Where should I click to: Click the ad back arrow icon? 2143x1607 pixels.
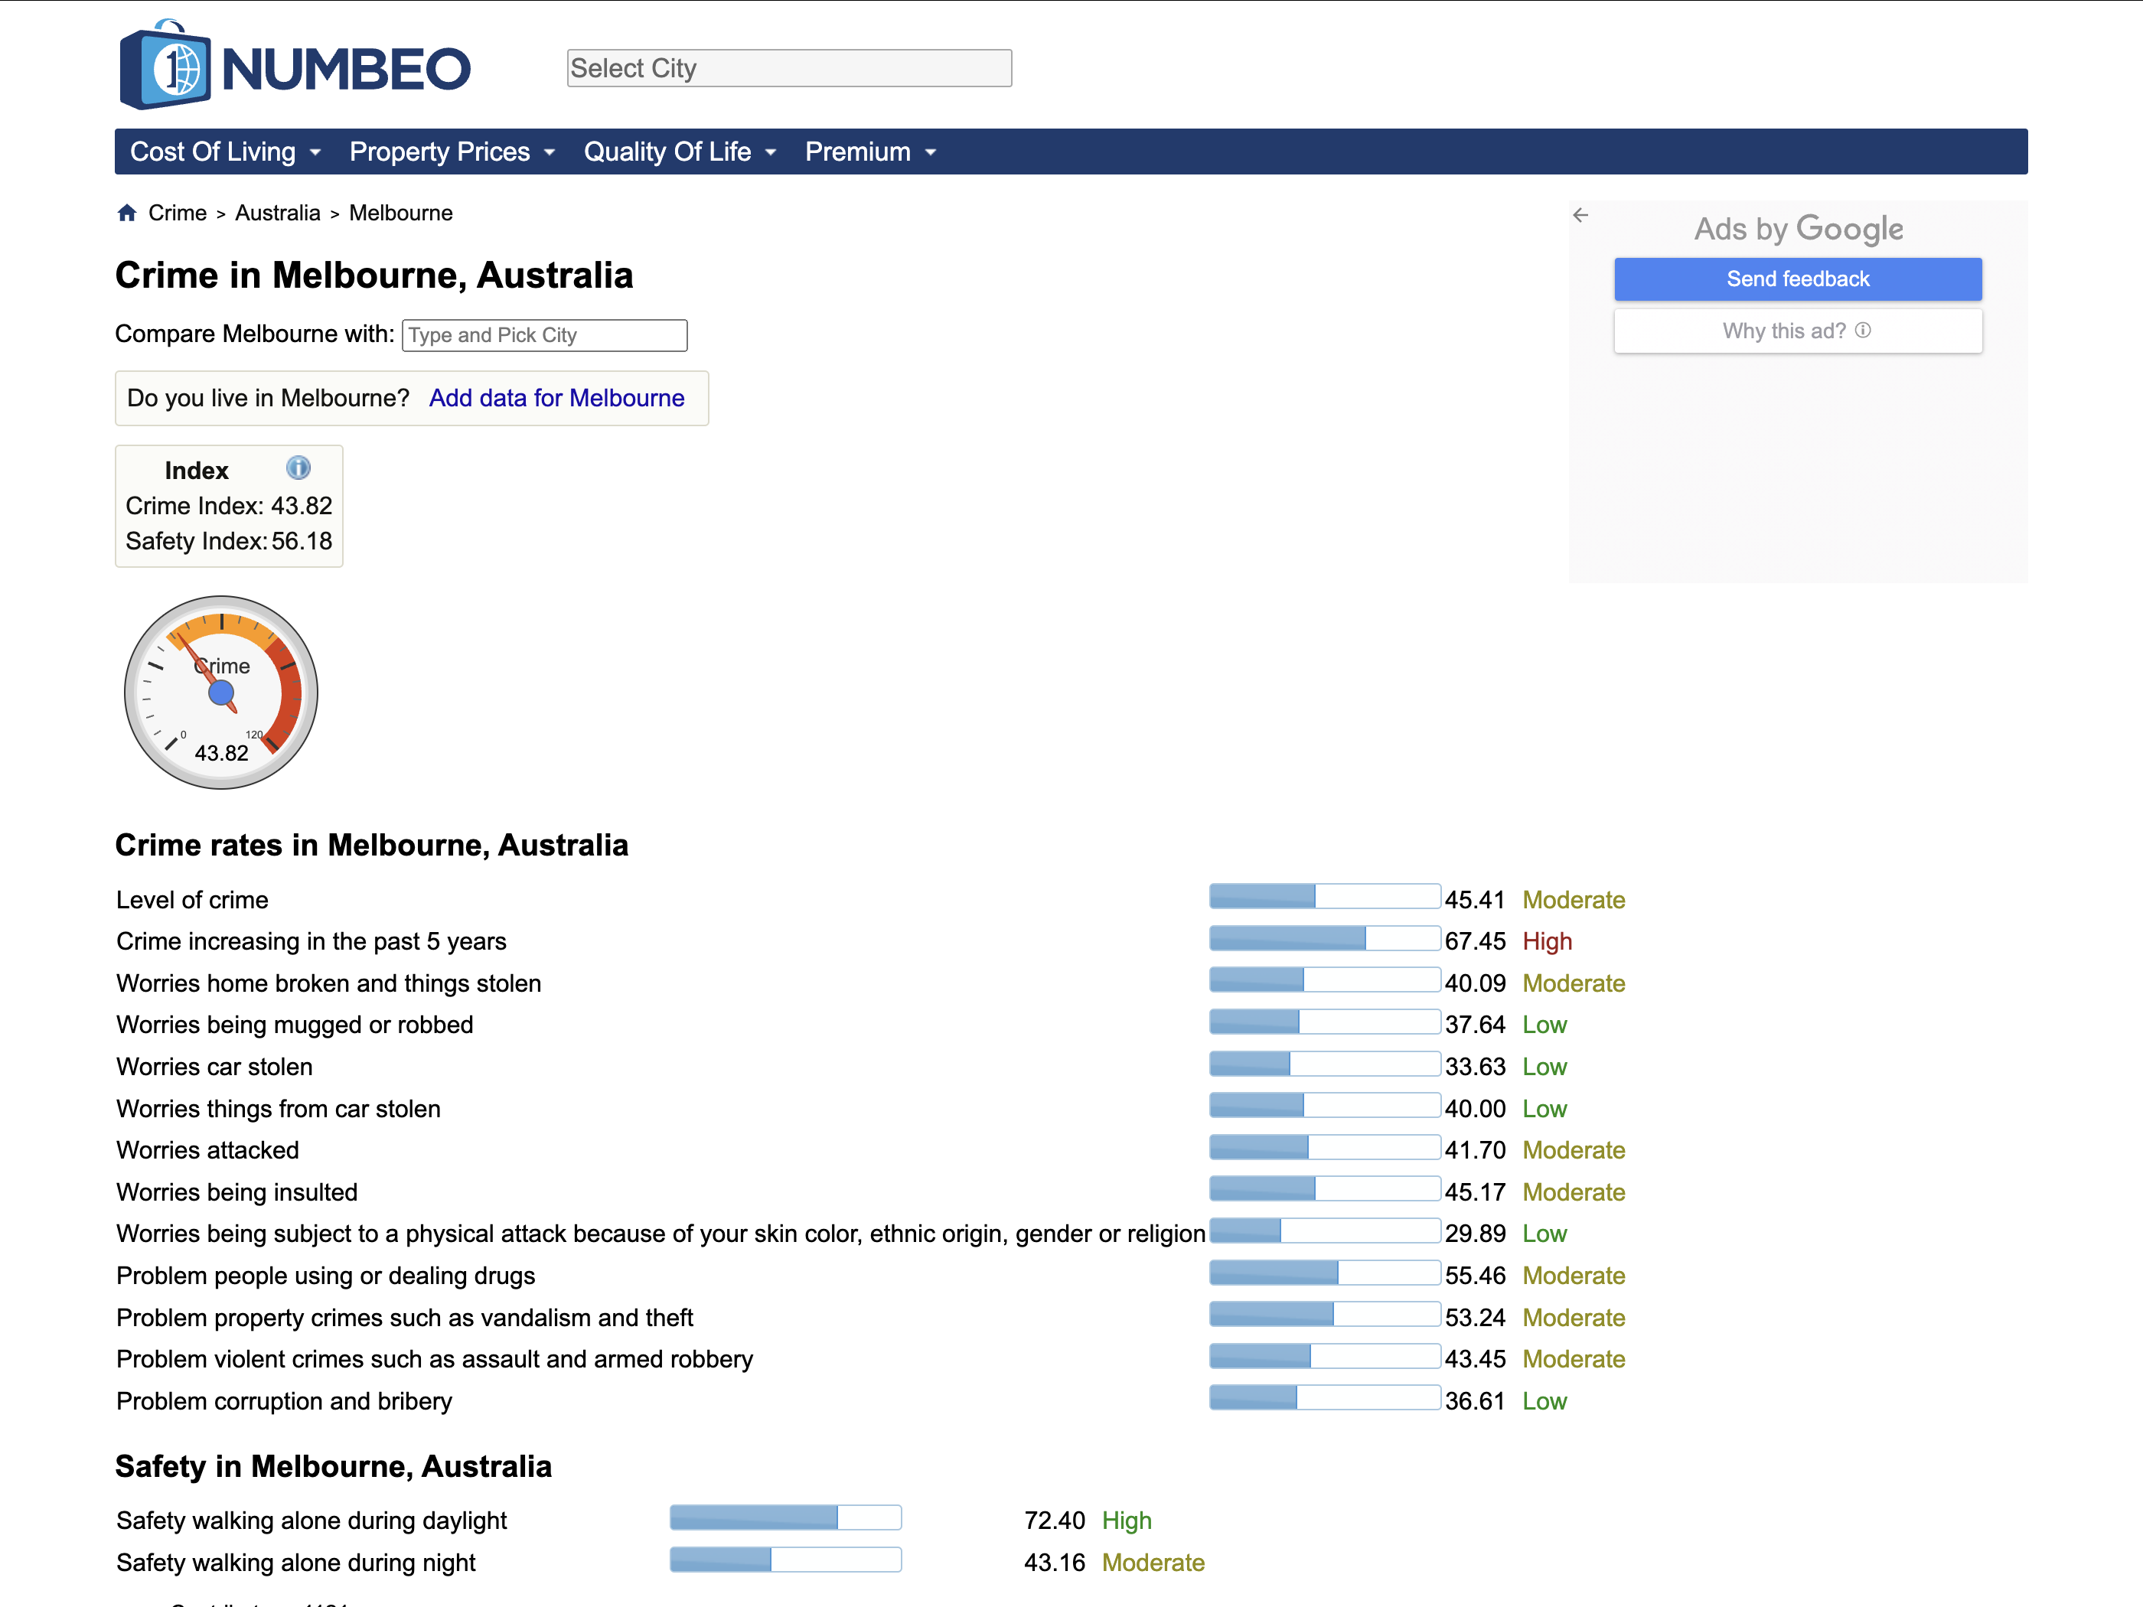point(1581,215)
